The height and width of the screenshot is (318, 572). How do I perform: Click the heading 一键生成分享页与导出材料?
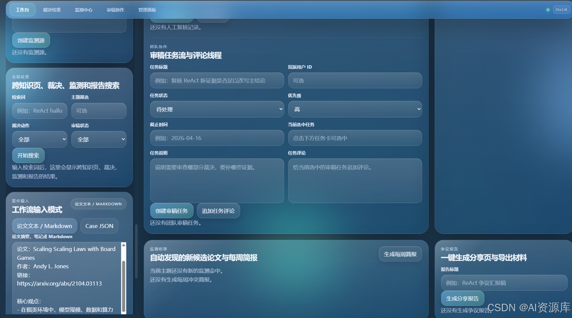[x=484, y=258]
